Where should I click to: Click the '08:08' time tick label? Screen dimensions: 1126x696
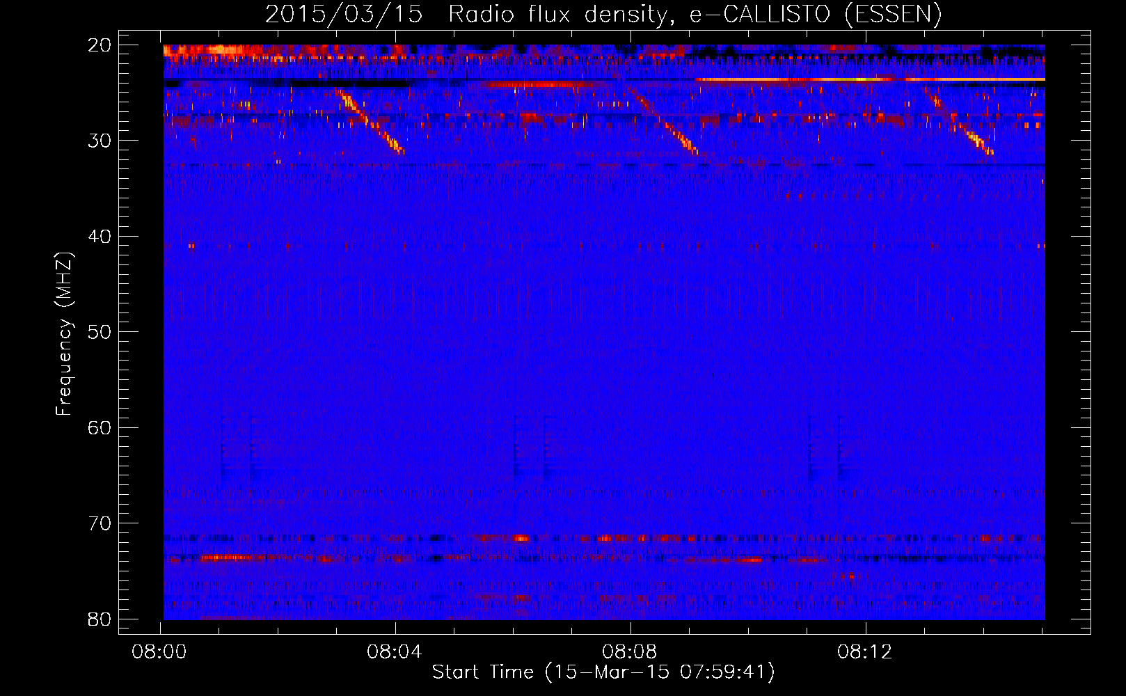(630, 652)
